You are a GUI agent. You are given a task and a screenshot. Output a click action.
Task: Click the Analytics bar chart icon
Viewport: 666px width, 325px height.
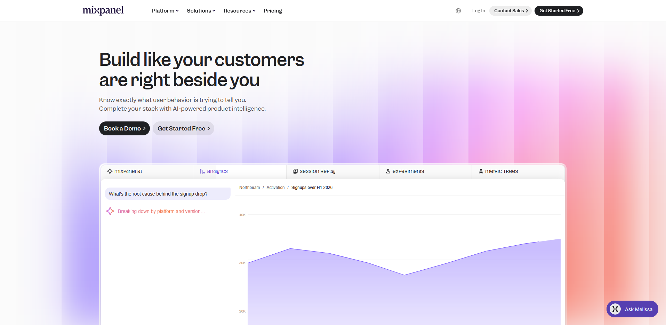(202, 171)
